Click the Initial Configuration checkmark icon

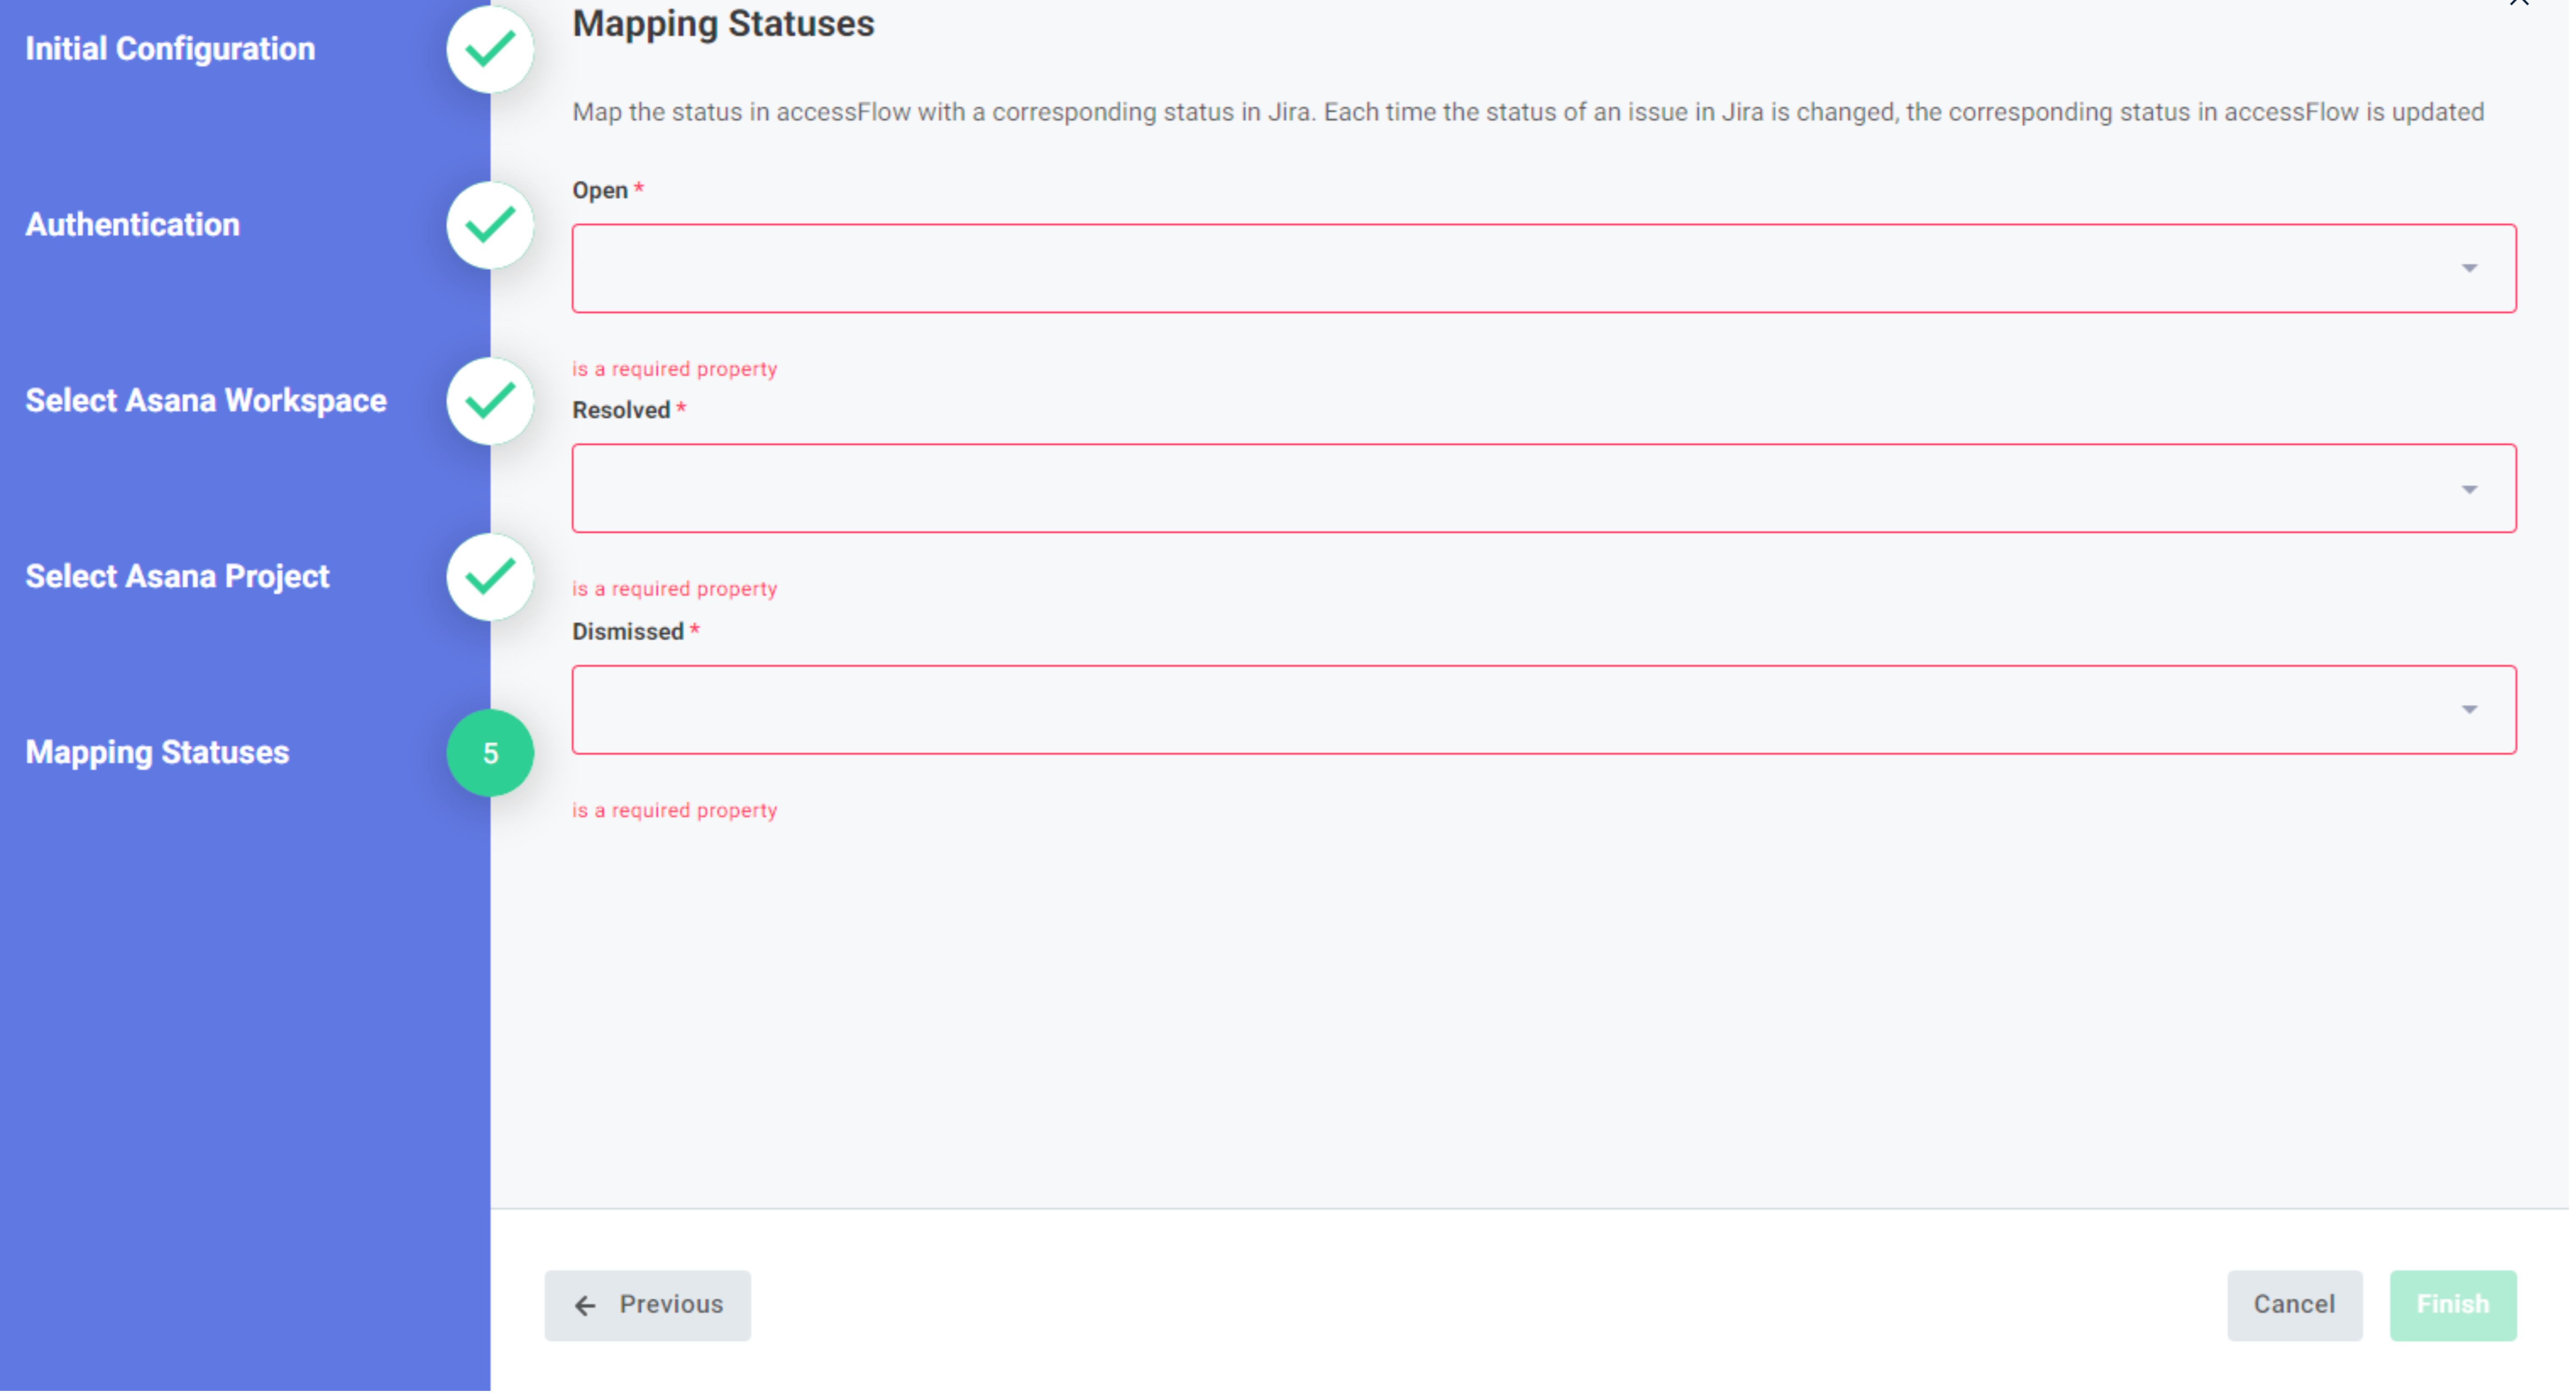(x=491, y=48)
